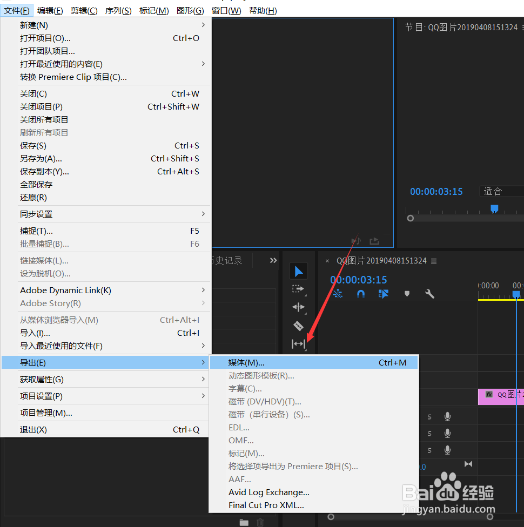Expand 导入最近使用的文件(F) submenu
Viewport: 524px width, 527px height.
106,346
